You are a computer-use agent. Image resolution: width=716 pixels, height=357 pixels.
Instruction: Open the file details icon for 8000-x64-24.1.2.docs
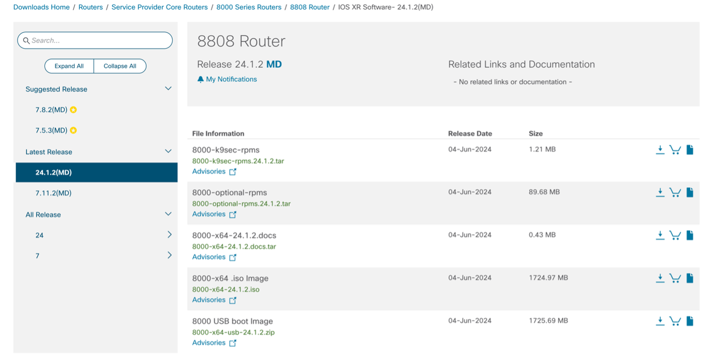[x=690, y=235]
